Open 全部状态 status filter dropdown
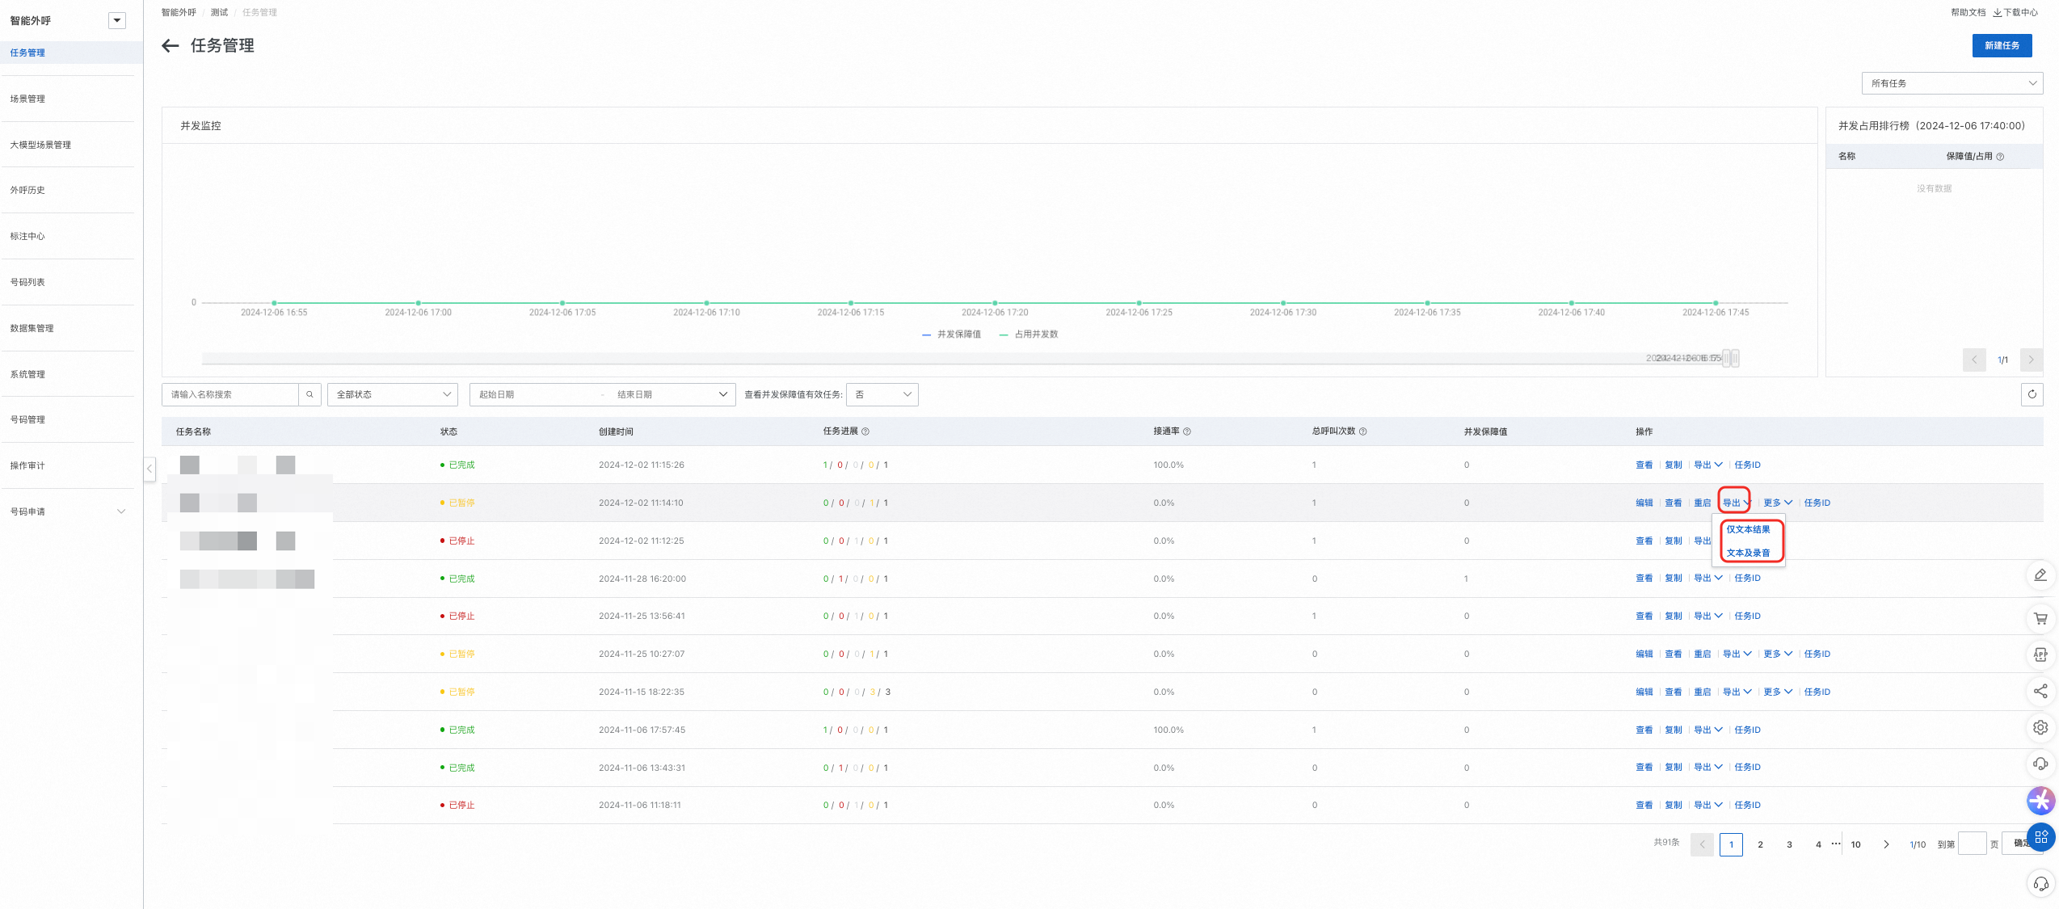The image size is (2059, 909). pos(393,394)
